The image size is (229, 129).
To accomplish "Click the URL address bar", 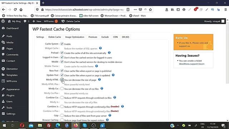I will coord(84,10).
